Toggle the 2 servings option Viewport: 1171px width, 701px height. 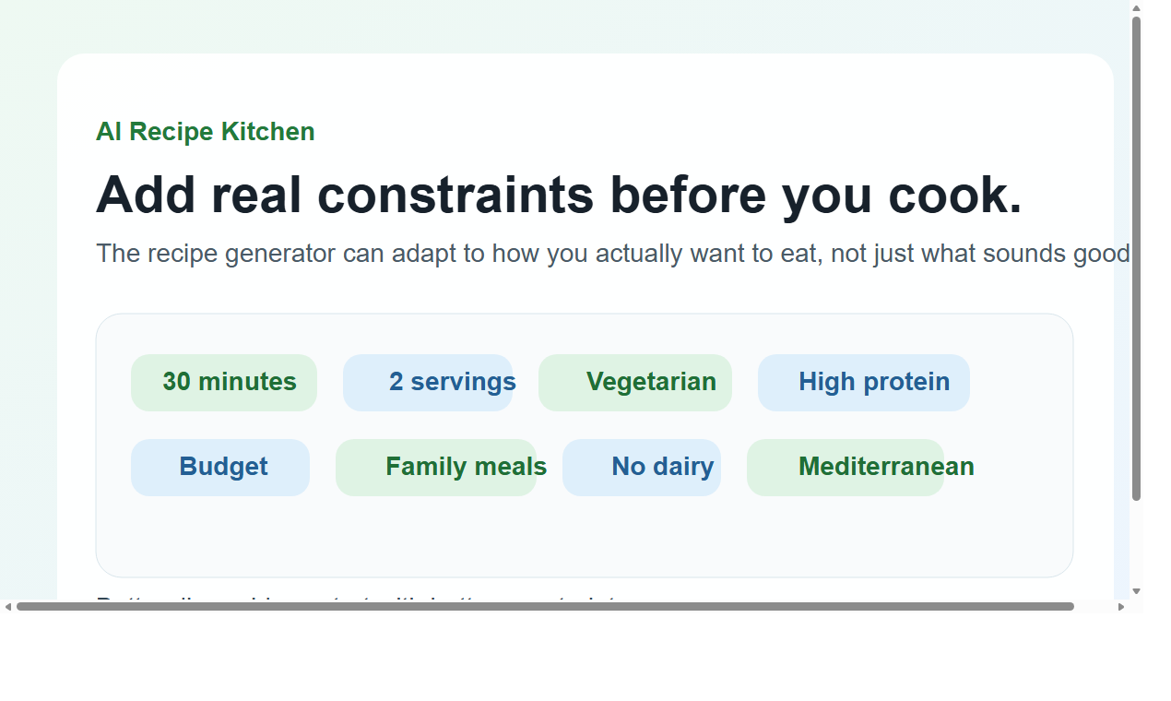[x=429, y=382]
